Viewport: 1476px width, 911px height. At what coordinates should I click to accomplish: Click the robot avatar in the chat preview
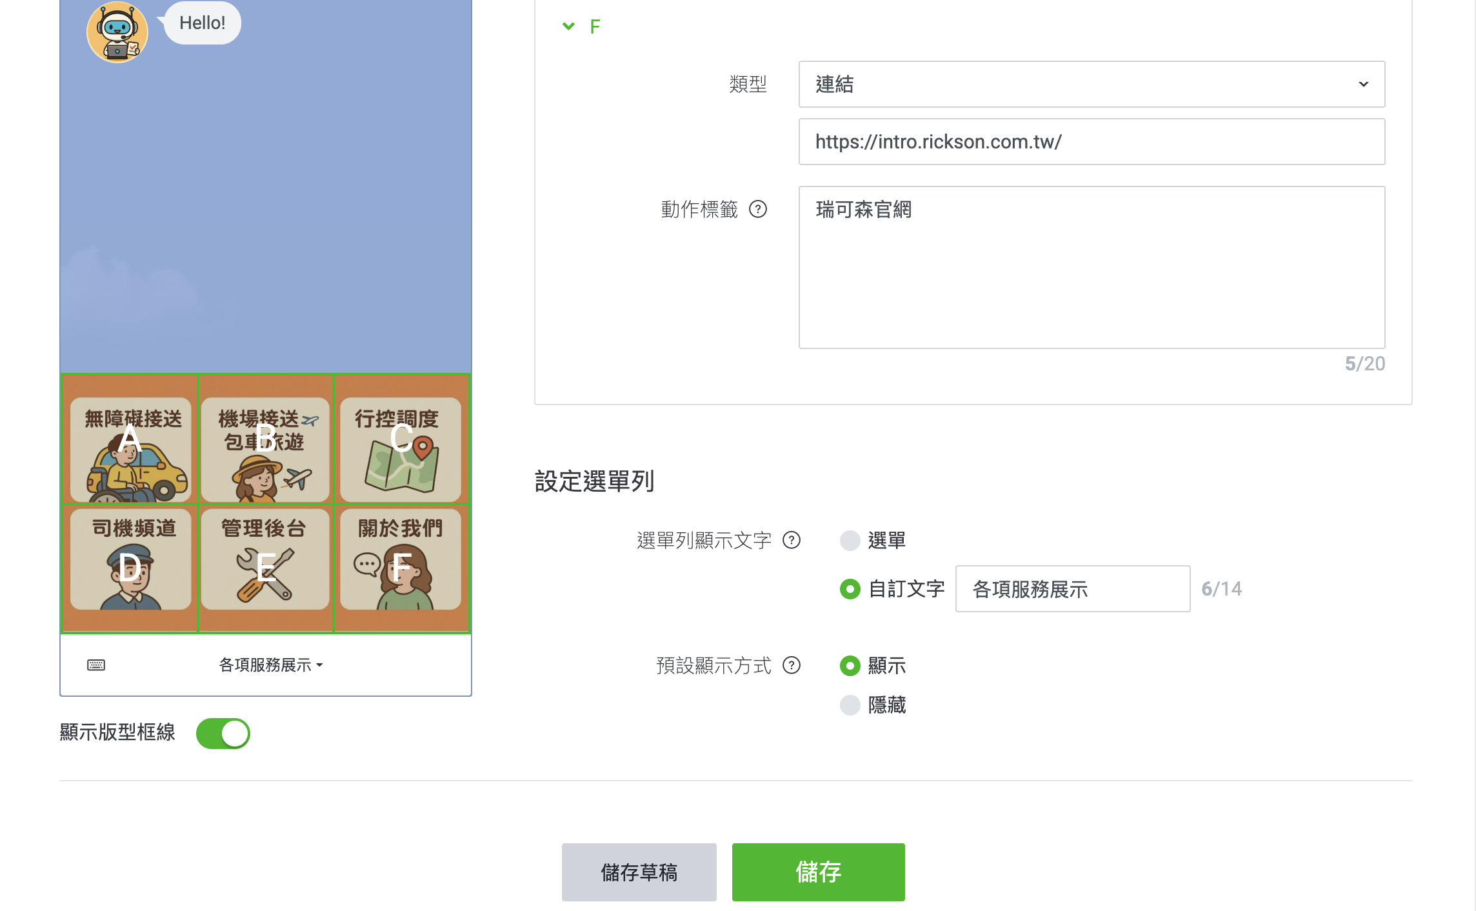[117, 32]
